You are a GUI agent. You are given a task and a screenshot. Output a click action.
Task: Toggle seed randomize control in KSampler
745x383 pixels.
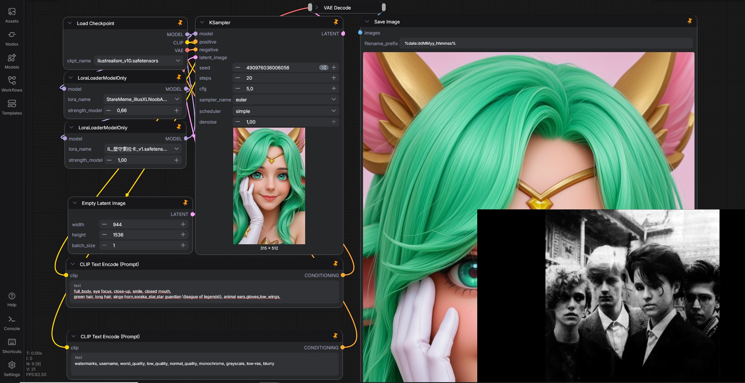point(324,68)
